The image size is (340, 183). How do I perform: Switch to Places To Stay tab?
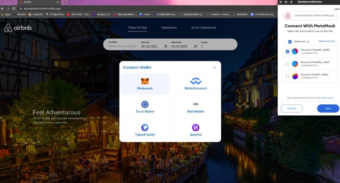137,28
